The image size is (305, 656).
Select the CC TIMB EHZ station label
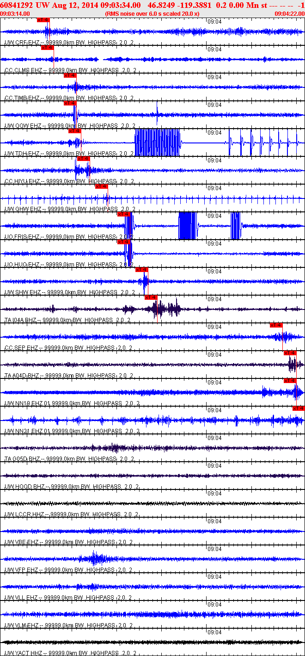[x=69, y=98]
